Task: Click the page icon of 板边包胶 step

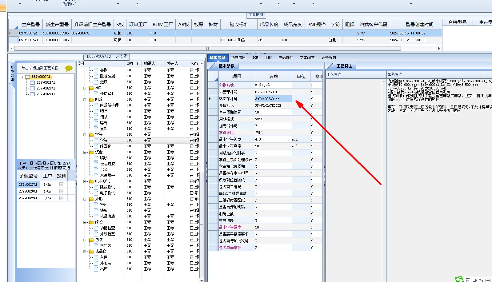Action: click(x=96, y=164)
